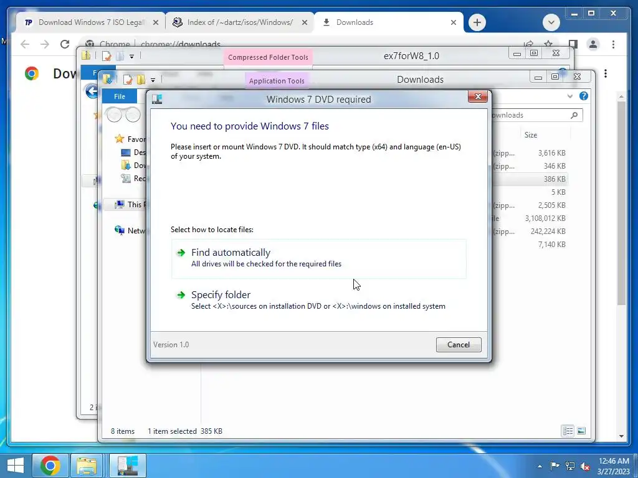
Task: Cancel the Windows 7 DVD dialog
Action: click(459, 345)
